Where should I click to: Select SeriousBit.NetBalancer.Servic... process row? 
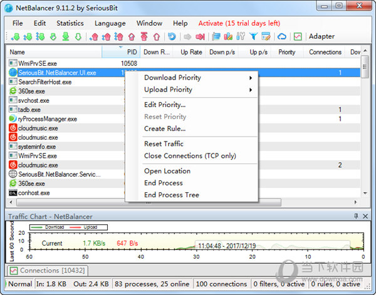pos(184,174)
